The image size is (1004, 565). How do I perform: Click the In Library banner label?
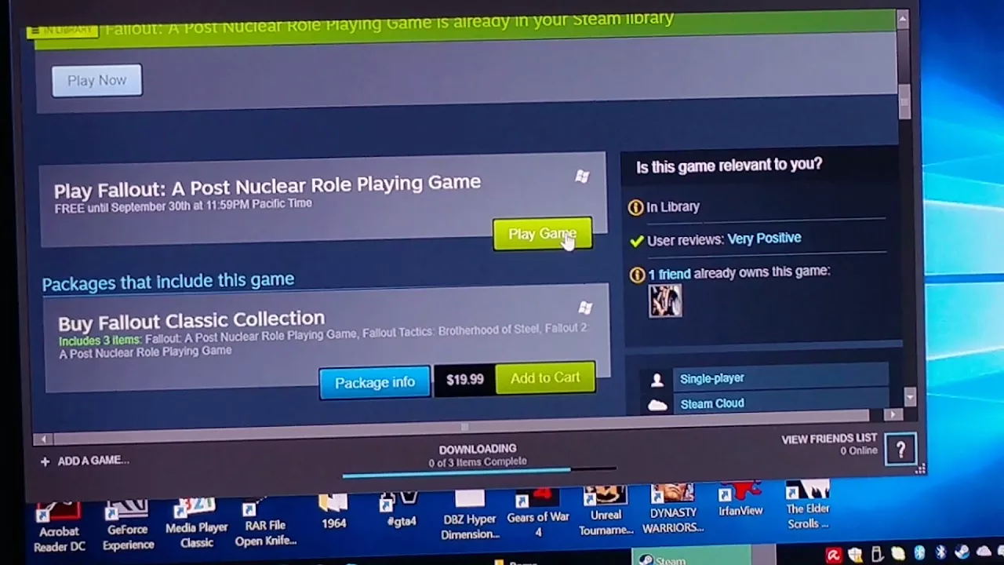[64, 31]
